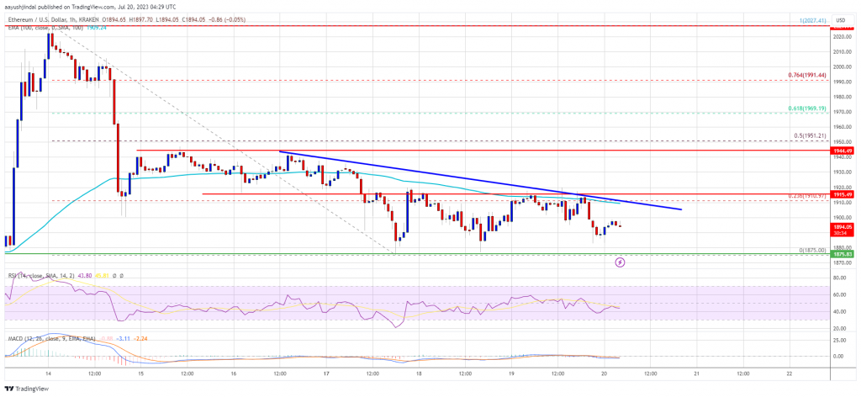The height and width of the screenshot is (397, 861).
Task: Click the TradingView logo in bottom-left corner
Action: point(27,389)
